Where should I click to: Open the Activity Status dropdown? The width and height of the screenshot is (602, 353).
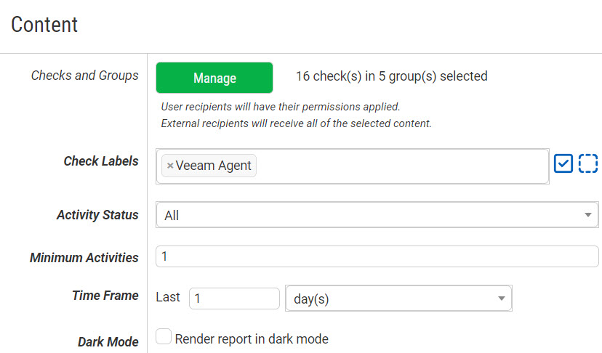tap(371, 215)
